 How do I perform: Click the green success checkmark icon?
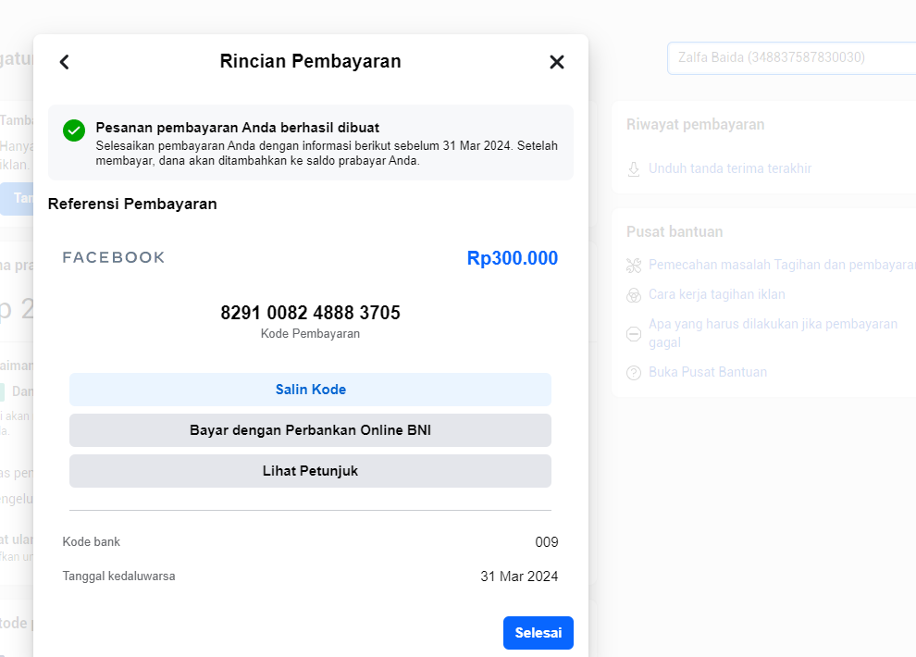74,130
